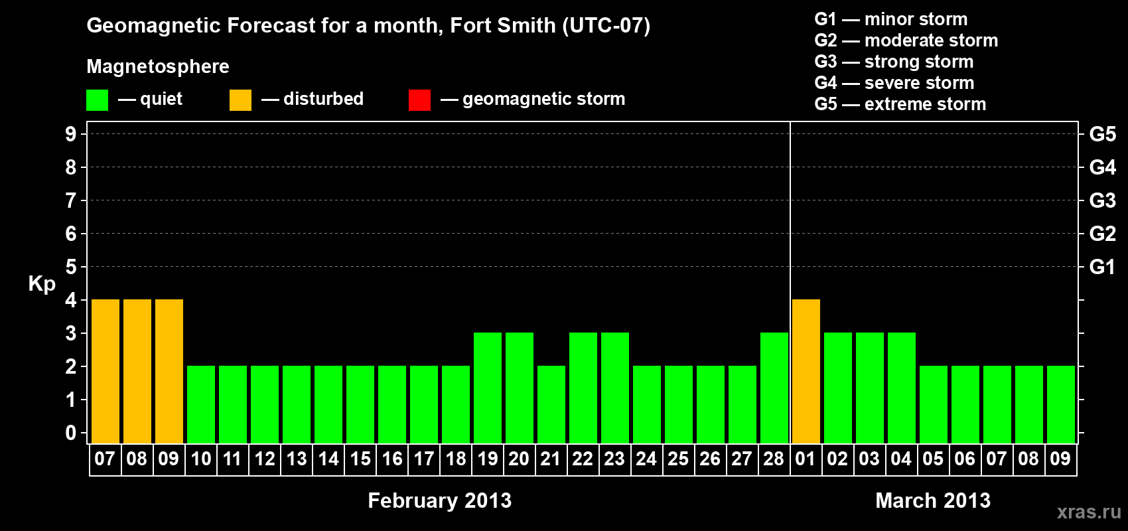
Task: Click the green bar for February 28
Action: pos(774,388)
